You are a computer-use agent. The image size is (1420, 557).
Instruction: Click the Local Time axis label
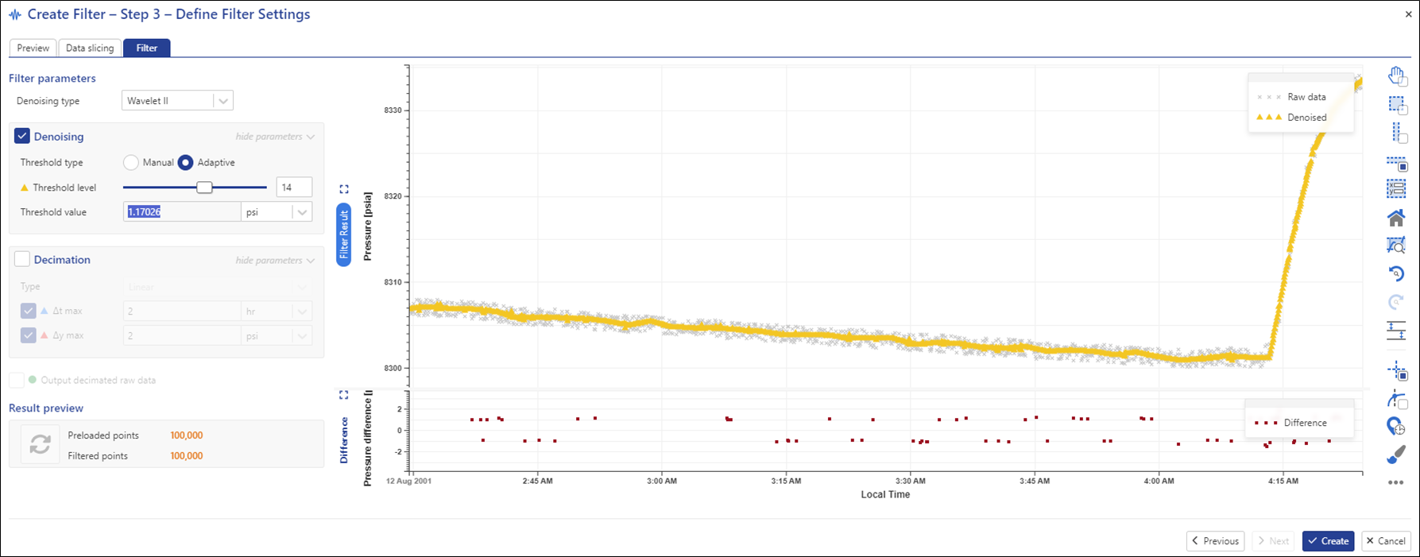tap(885, 494)
